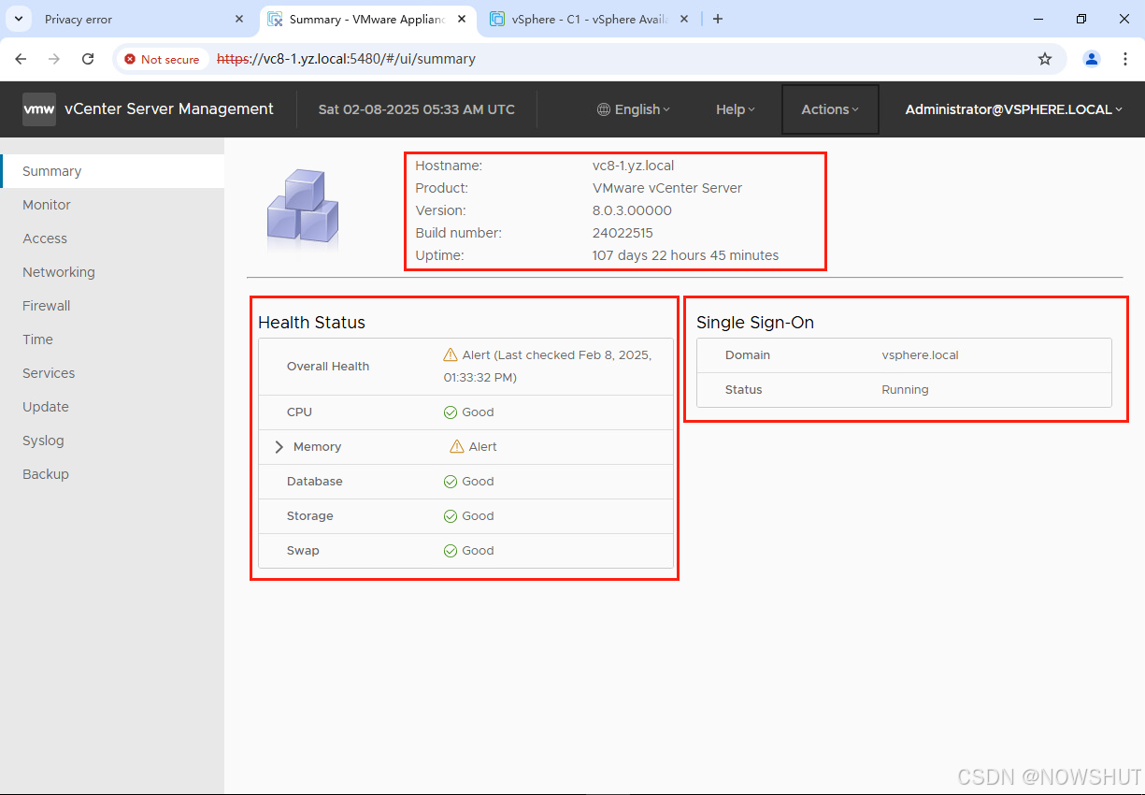Click the CPU green check status icon
The height and width of the screenshot is (795, 1145).
[451, 412]
